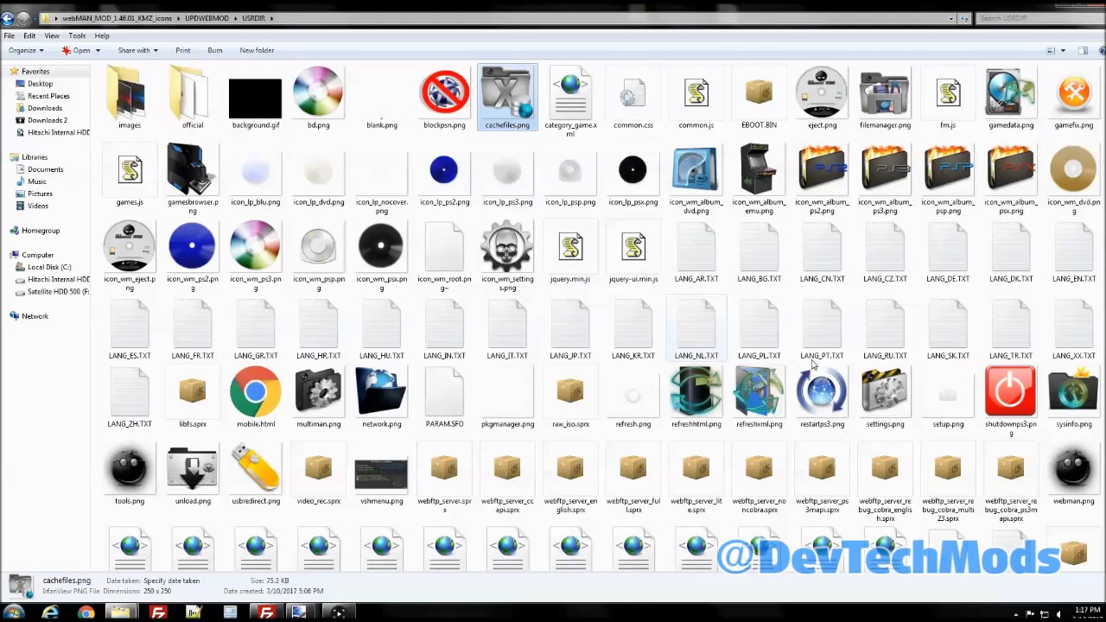Image resolution: width=1106 pixels, height=622 pixels.
Task: Collapse the Computer tree group
Action: (5, 255)
